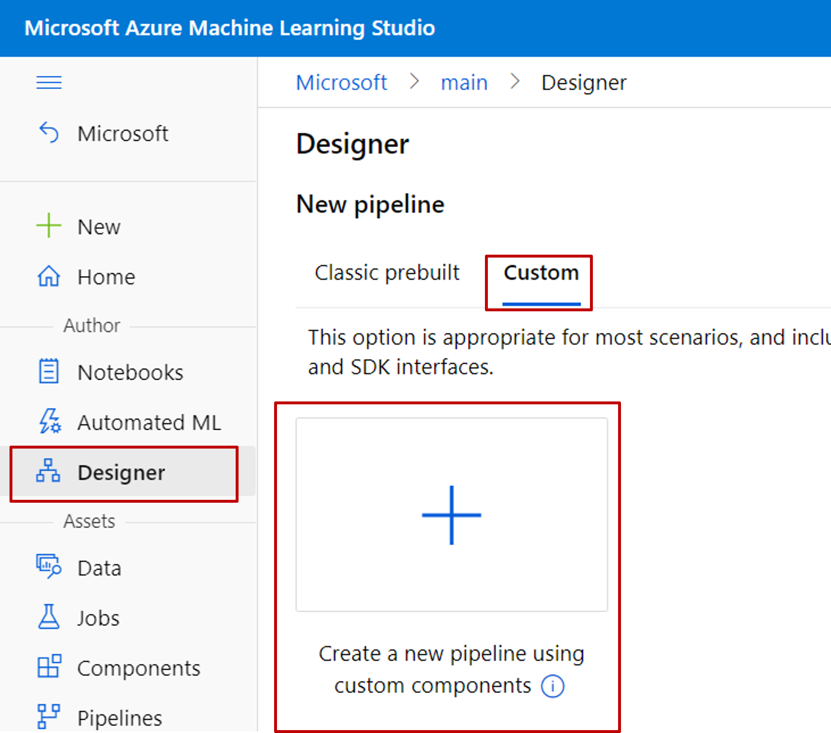Click info icon next to custom components
Viewport: 831px width, 733px height.
(552, 686)
